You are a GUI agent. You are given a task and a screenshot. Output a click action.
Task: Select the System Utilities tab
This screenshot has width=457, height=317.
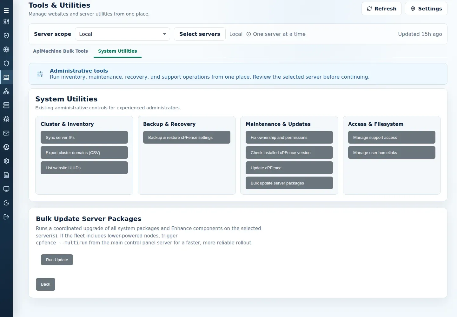[x=117, y=51]
